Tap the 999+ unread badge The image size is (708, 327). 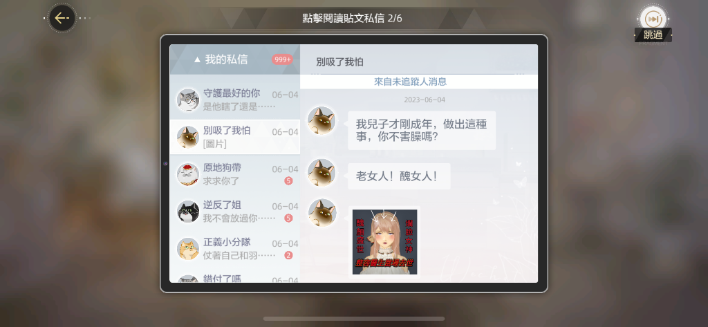click(x=282, y=59)
